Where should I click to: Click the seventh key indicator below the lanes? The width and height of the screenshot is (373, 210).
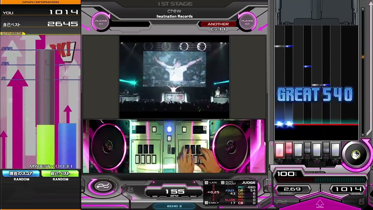pos(335,150)
